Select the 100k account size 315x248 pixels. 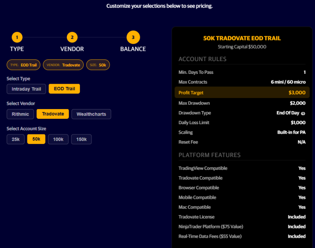58,139
